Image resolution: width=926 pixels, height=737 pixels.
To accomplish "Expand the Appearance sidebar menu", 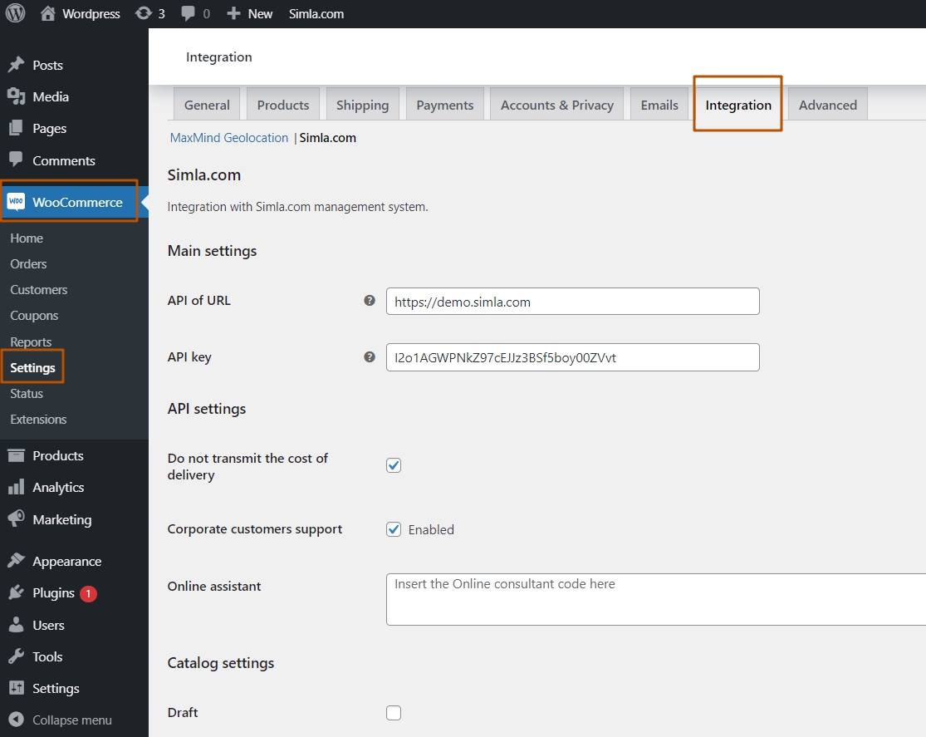I will pyautogui.click(x=66, y=562).
